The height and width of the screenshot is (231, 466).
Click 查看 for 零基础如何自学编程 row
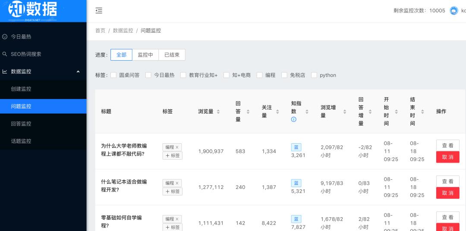pyautogui.click(x=447, y=217)
